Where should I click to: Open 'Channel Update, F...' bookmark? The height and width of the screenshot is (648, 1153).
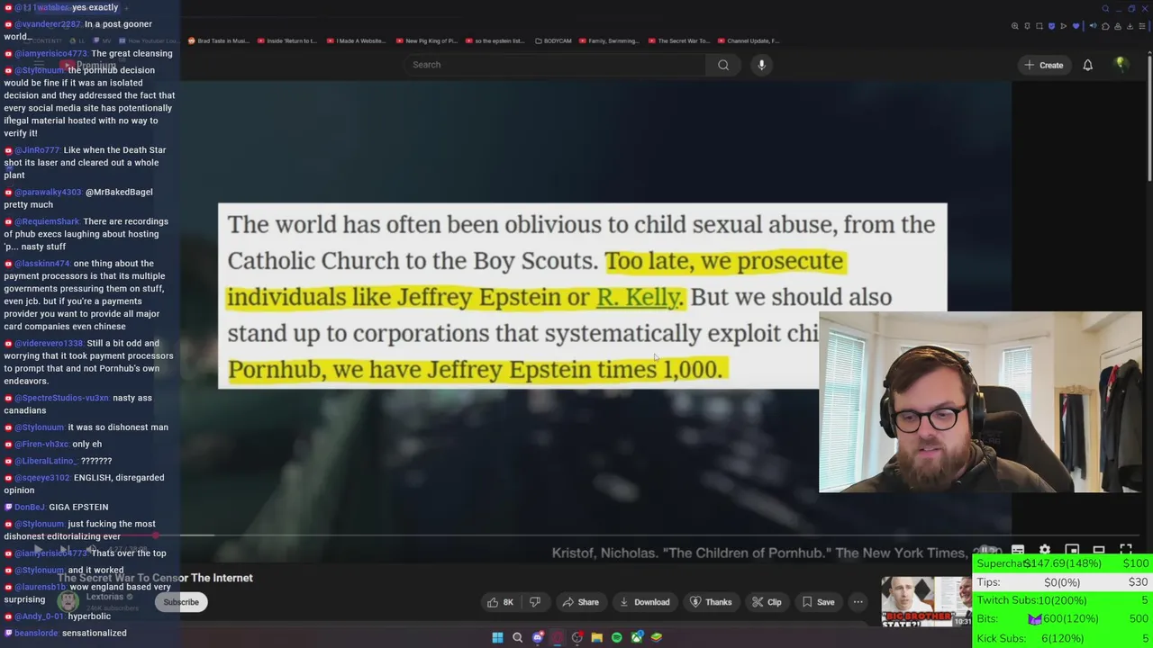coord(749,40)
